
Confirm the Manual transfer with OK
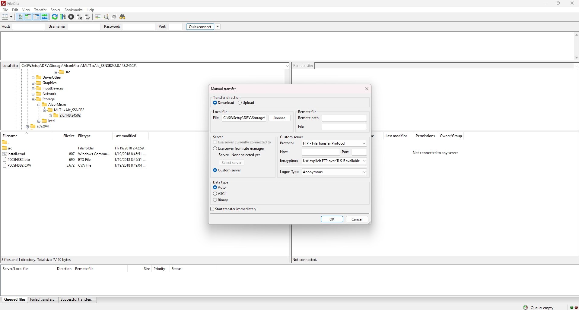pyautogui.click(x=332, y=219)
